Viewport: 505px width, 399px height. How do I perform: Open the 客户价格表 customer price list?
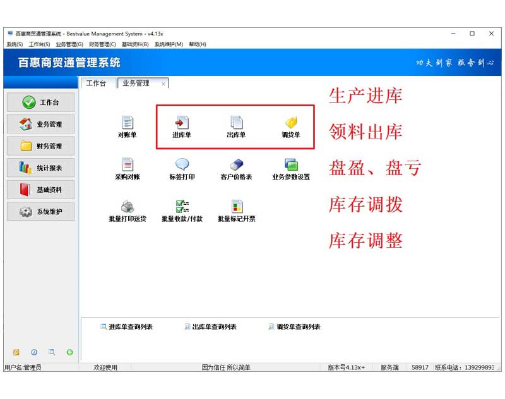[236, 169]
